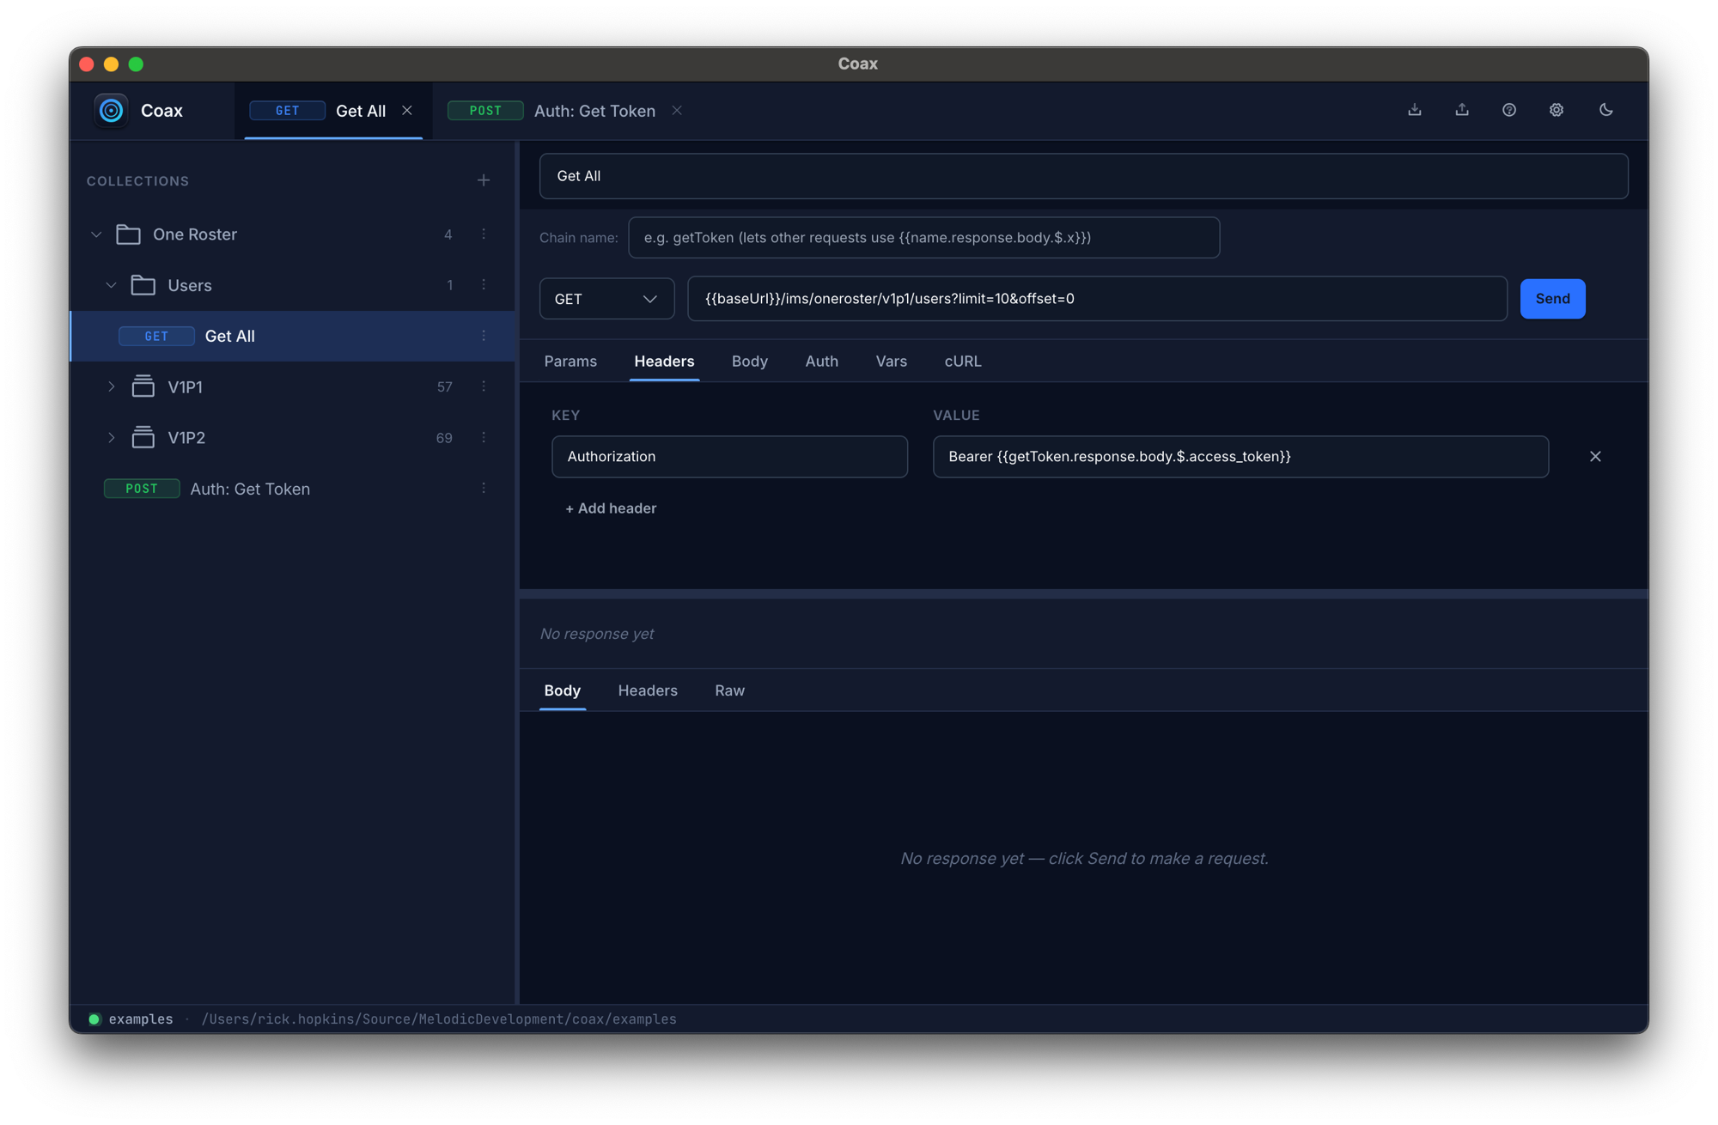Open the request Body tab
Viewport: 1718px width, 1125px height.
click(x=750, y=362)
